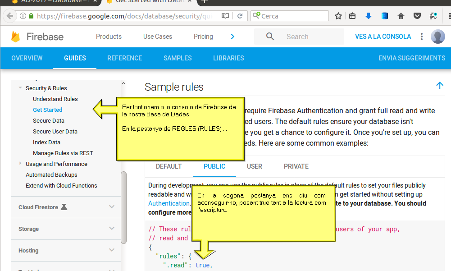
Task: Open the Pricing page
Action: [203, 37]
